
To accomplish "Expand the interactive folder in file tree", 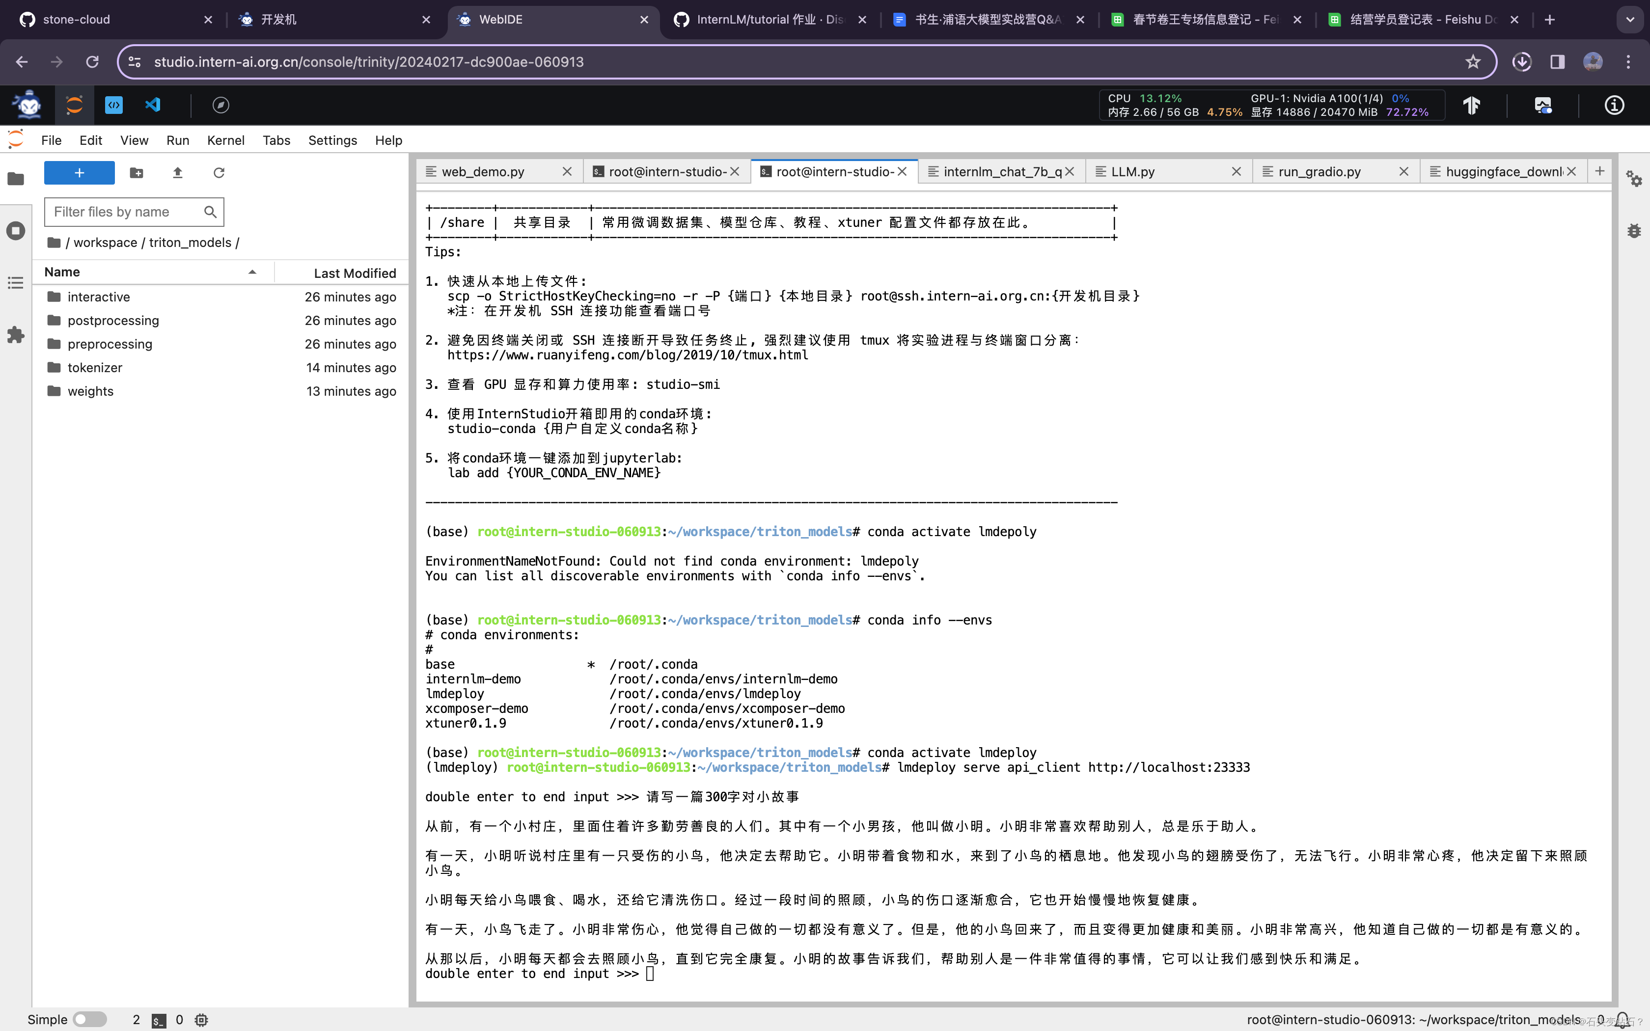I will coord(99,296).
